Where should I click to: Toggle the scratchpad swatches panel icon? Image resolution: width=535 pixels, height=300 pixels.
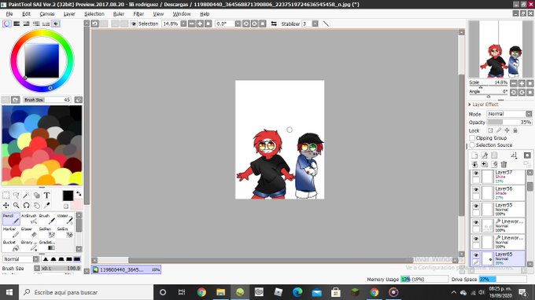tap(56, 24)
